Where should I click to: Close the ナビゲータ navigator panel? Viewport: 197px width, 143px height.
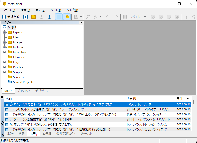coord(81,23)
